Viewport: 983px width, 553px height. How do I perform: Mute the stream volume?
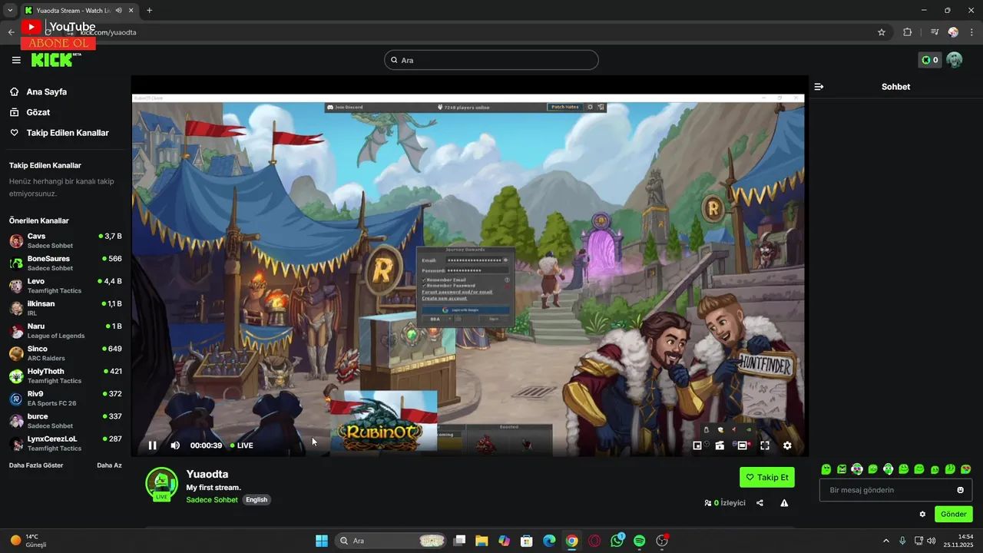pyautogui.click(x=175, y=445)
